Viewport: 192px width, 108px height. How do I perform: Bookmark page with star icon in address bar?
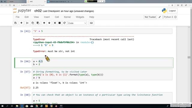(172, 5)
